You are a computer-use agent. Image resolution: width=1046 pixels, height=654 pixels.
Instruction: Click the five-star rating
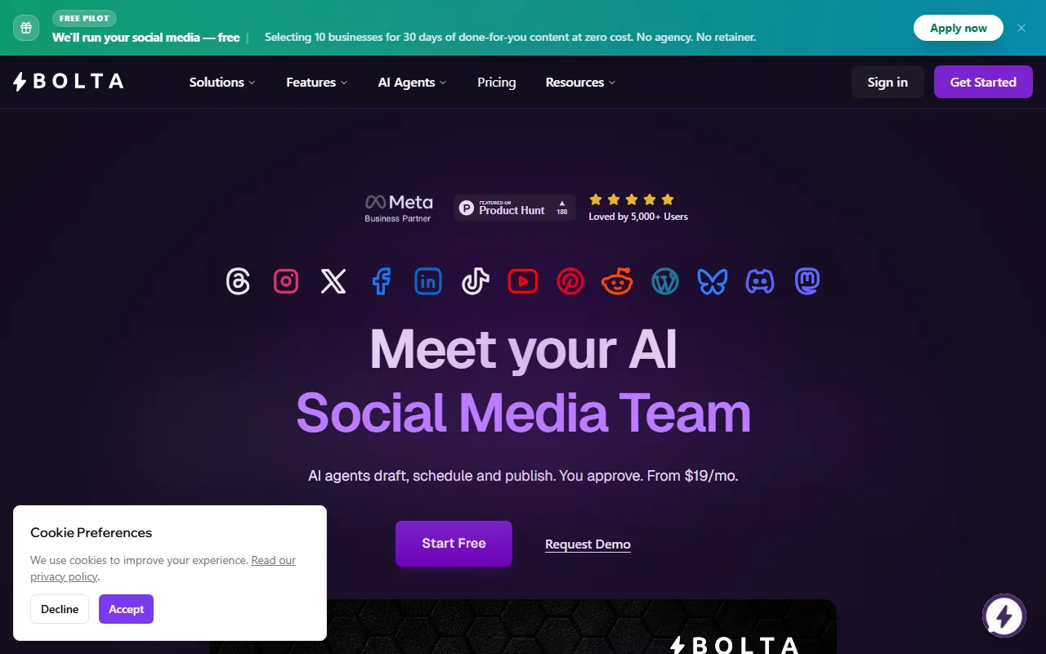click(632, 199)
